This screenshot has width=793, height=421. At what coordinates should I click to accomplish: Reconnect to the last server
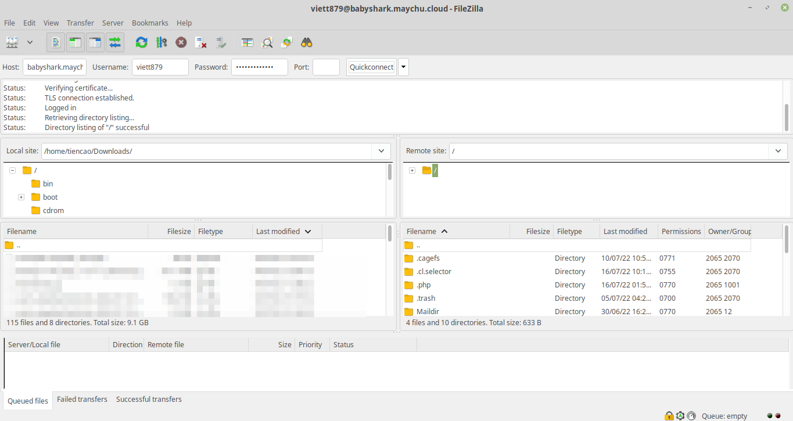221,42
